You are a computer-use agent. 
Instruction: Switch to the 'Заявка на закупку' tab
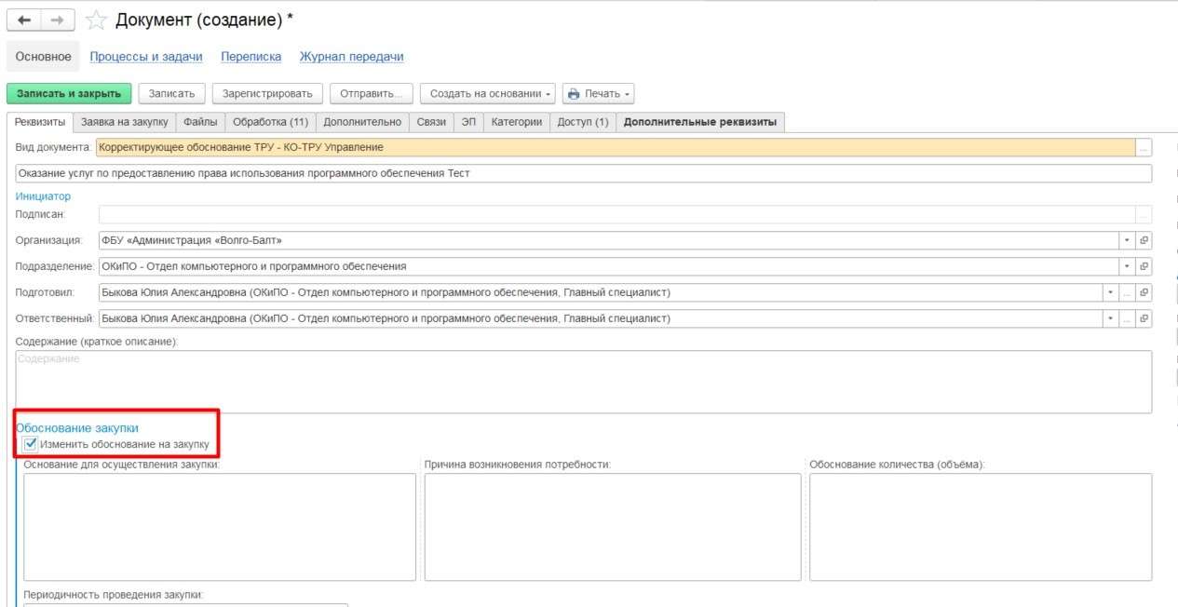[124, 122]
